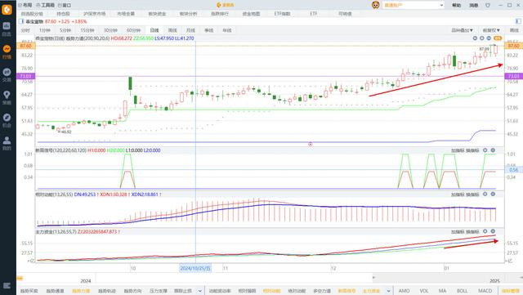Click the first round icon at main chart top-right
523x295 pixels.
pyautogui.click(x=475, y=38)
